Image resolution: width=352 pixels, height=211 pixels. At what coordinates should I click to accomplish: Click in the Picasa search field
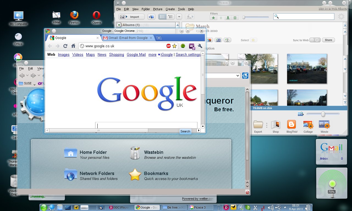(304, 16)
